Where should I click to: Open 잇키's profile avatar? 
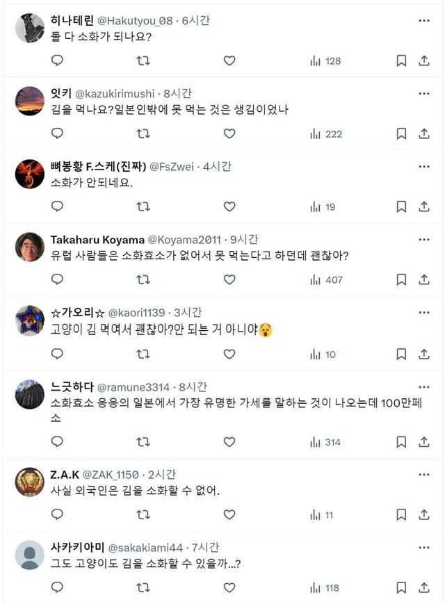click(x=30, y=101)
